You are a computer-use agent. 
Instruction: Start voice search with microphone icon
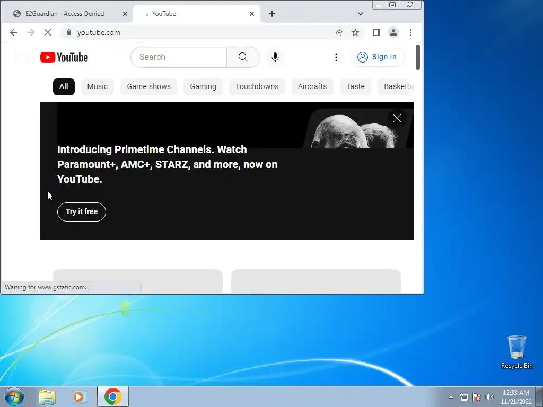point(275,57)
